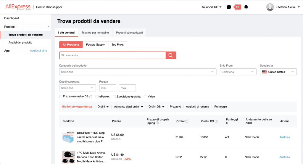
Task: Click the 2712 Ordini DS value
Action: [203, 157]
